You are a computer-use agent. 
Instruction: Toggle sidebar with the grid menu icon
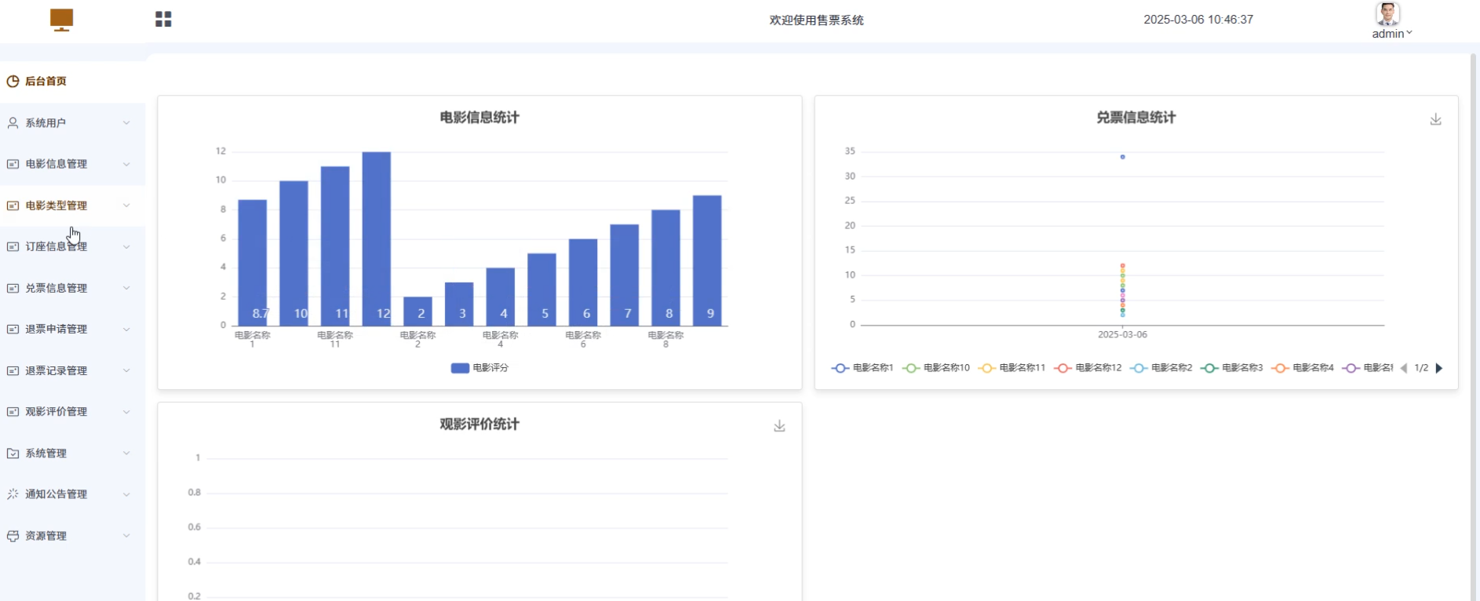pos(163,20)
